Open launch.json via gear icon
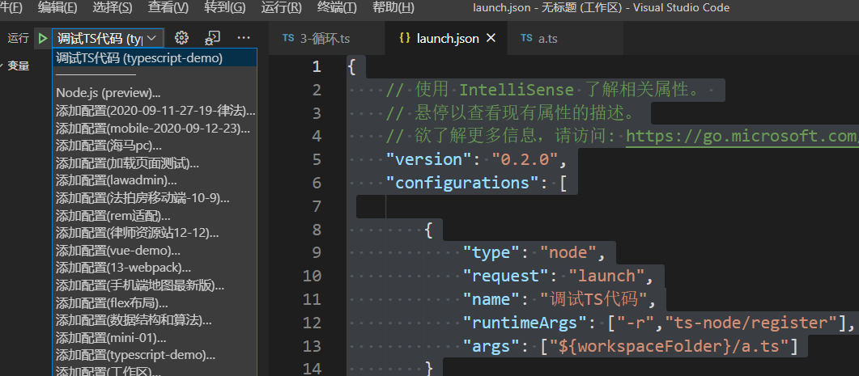 (181, 38)
